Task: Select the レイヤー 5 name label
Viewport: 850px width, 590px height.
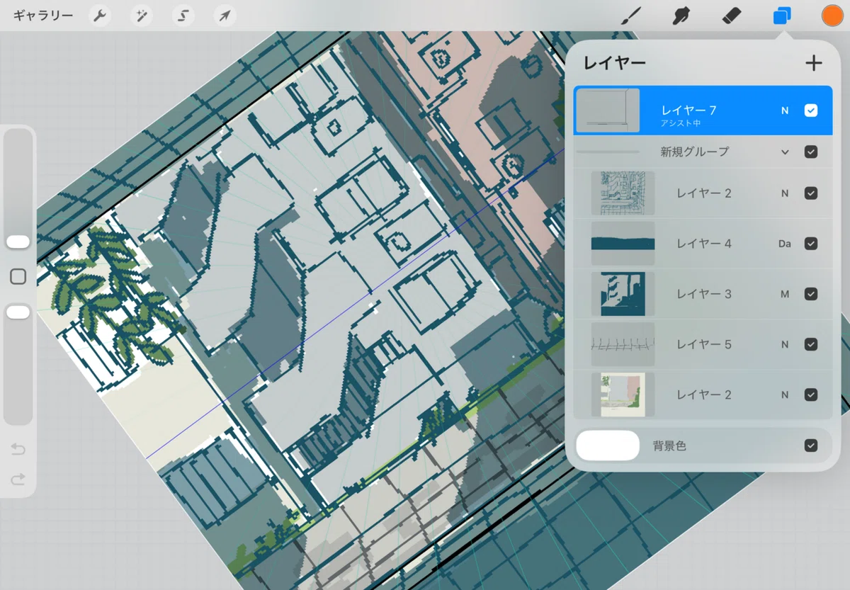Action: pyautogui.click(x=703, y=344)
